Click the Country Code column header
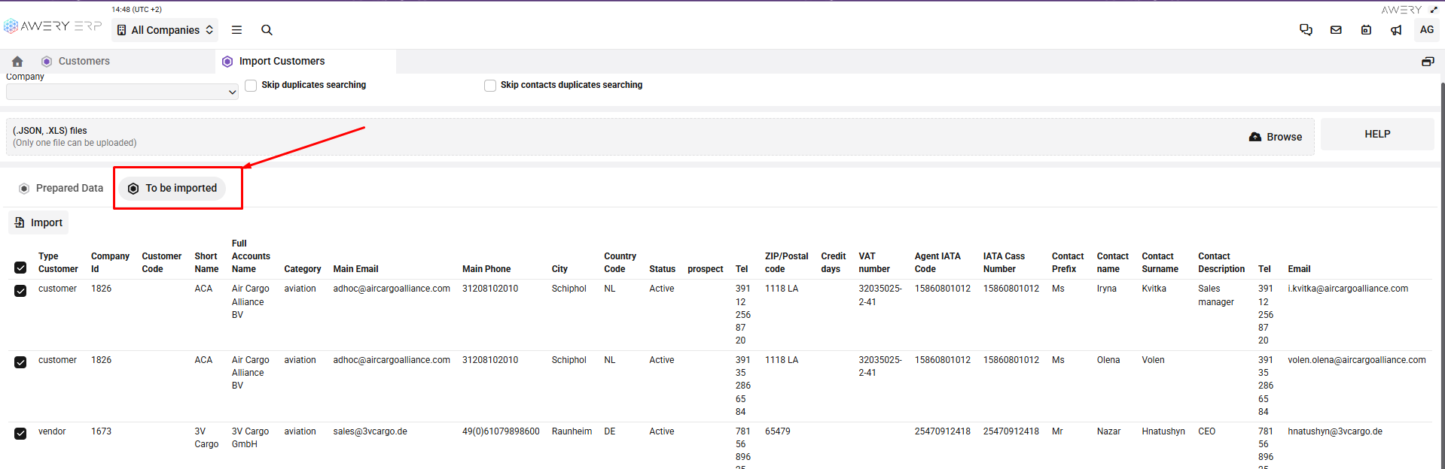Image resolution: width=1445 pixels, height=469 pixels. 620,262
